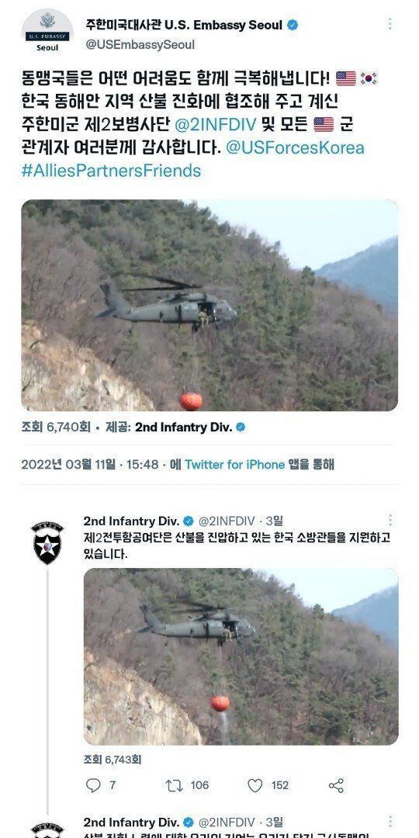Like the reply showing 152 likes
The width and height of the screenshot is (419, 838).
click(x=255, y=785)
